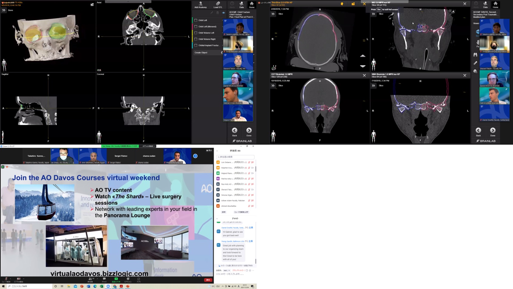Screen dimensions: 513x289
Task: Expand the 3D Bone view panel chevron
Action: 4,10
